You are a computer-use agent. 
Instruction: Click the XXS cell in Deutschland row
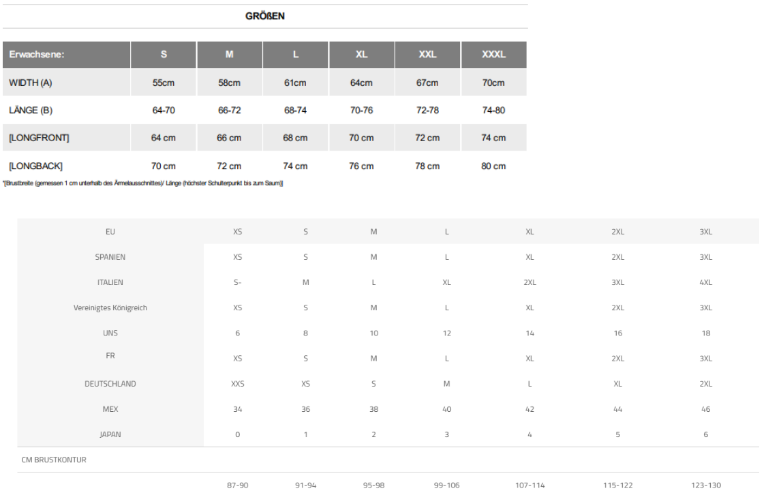tap(238, 383)
